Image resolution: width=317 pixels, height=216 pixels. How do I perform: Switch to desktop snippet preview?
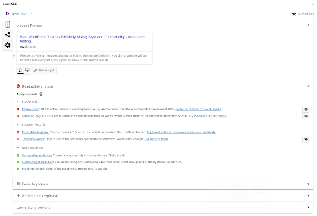click(x=27, y=70)
